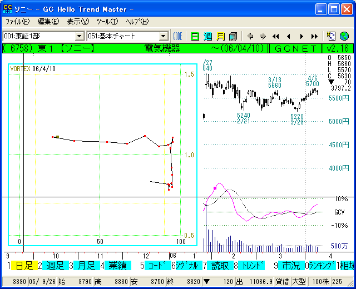This screenshot has width=356, height=289.
Task: Click the 4500円 price axis label
Action: 339,144
